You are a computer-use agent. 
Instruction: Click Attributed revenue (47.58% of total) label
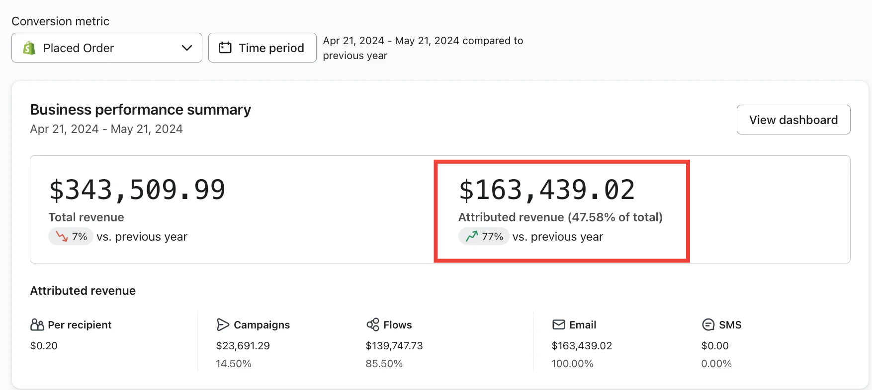point(560,217)
